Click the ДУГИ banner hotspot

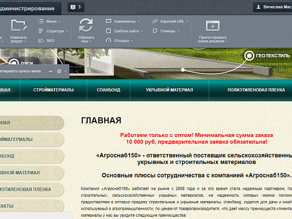14,63
